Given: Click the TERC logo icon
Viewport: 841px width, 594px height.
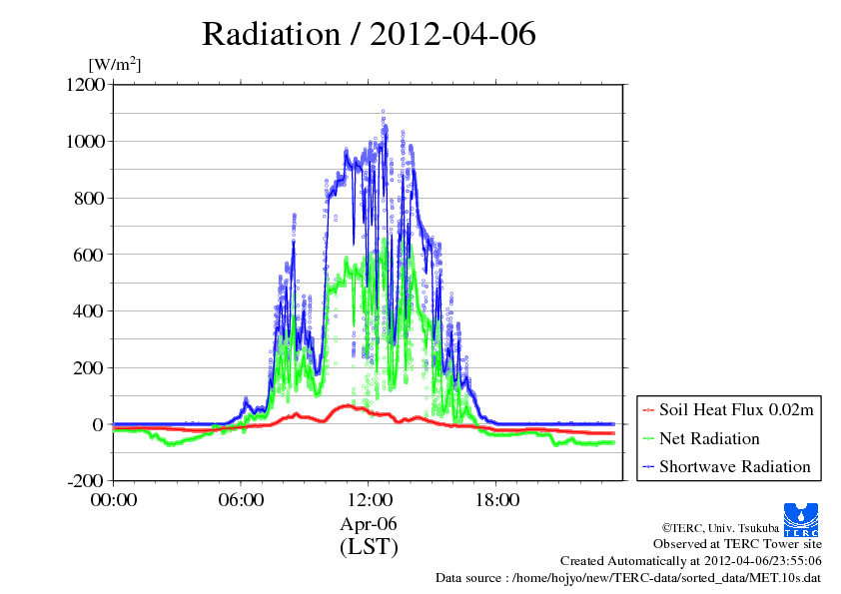Looking at the screenshot, I should tap(801, 520).
